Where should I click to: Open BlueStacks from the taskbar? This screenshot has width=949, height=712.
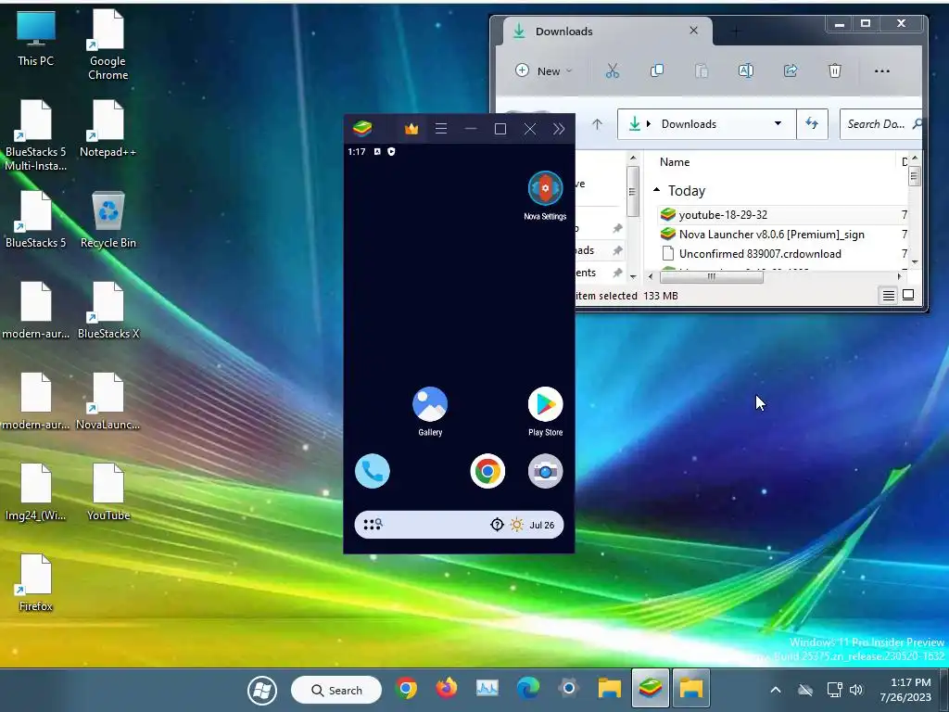click(651, 689)
